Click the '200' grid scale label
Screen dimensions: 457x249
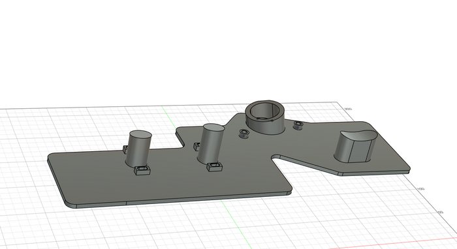(x=348, y=109)
